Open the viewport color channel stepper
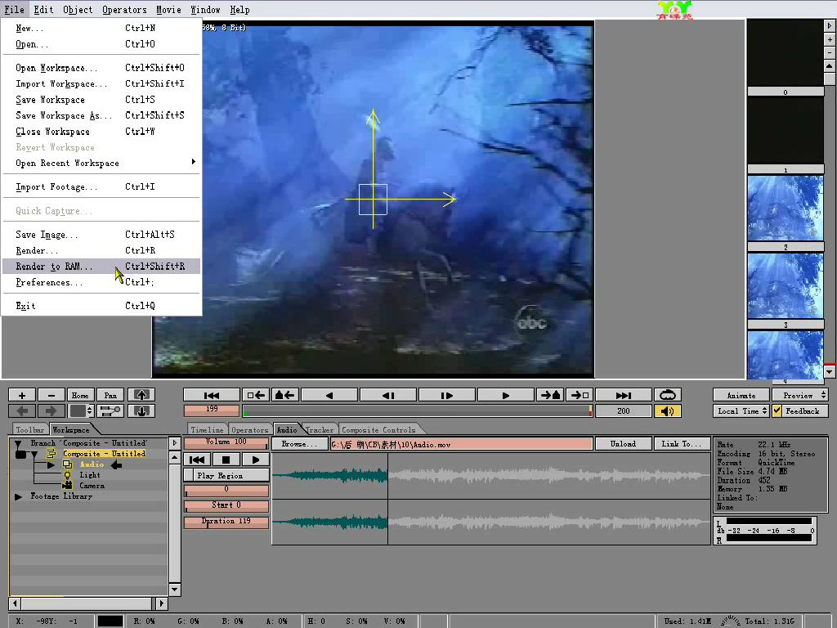Screen dimensions: 837x628 (89, 410)
